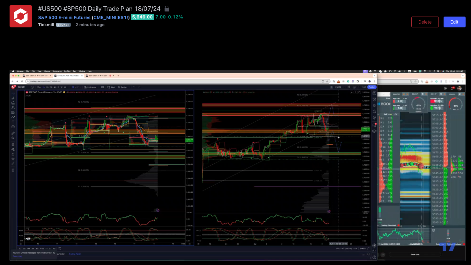Open the Trading Panel tab
The width and height of the screenshot is (471, 265).
click(75, 254)
